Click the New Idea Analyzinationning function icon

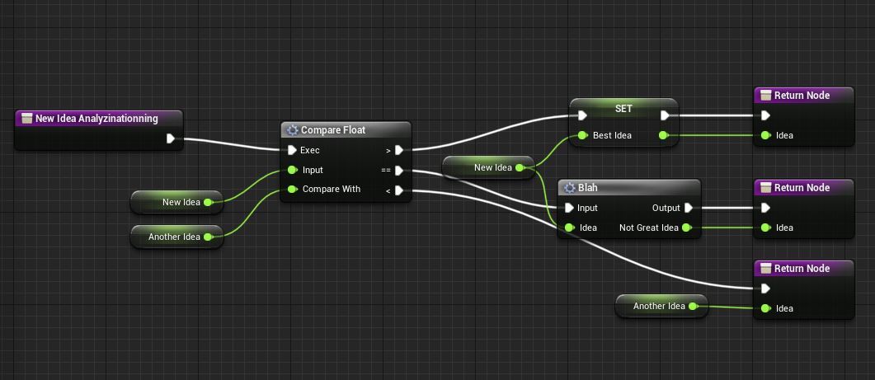[26, 119]
